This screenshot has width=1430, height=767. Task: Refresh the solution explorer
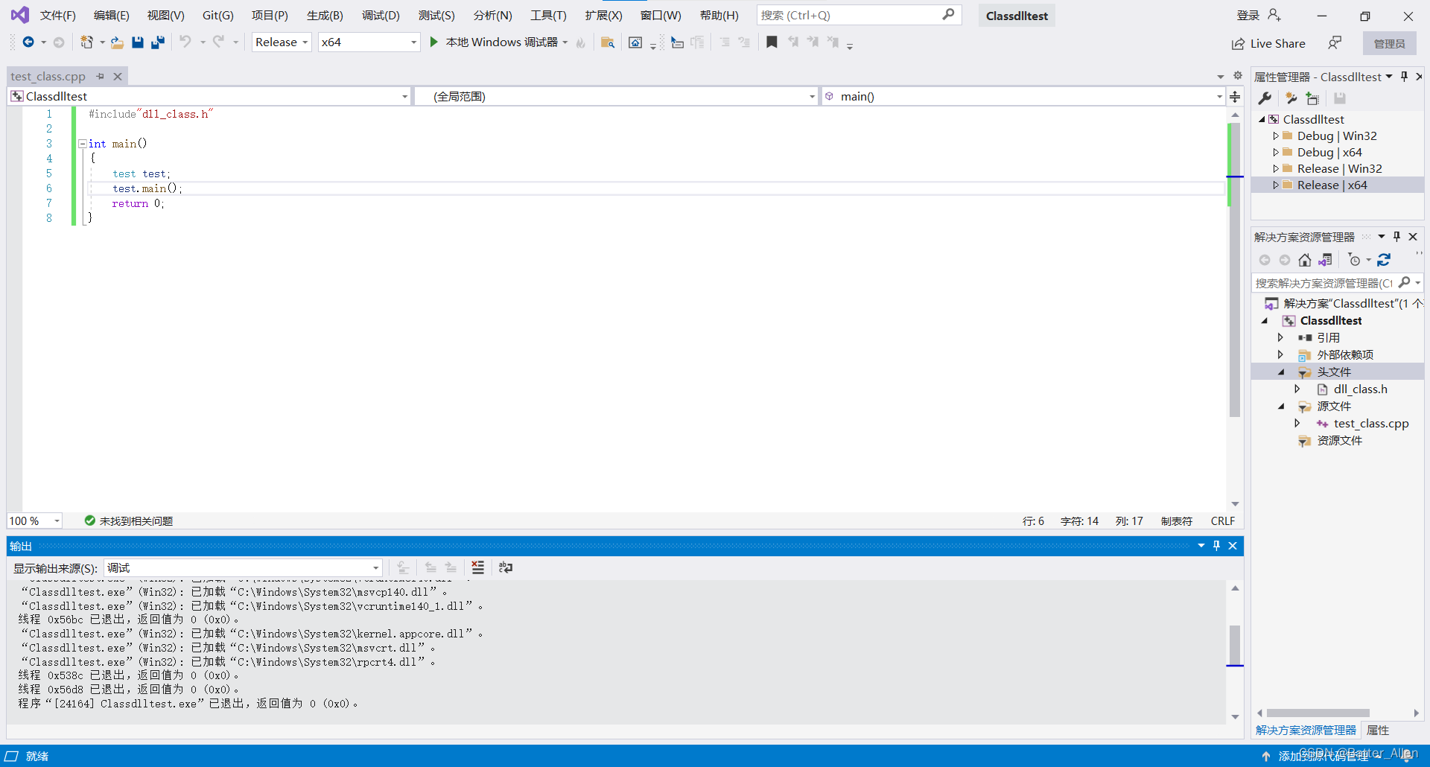pyautogui.click(x=1385, y=260)
